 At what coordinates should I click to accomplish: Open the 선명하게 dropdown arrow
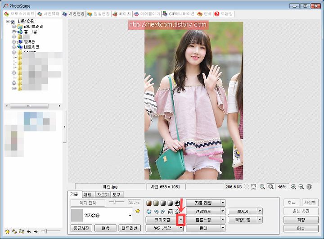223,211
